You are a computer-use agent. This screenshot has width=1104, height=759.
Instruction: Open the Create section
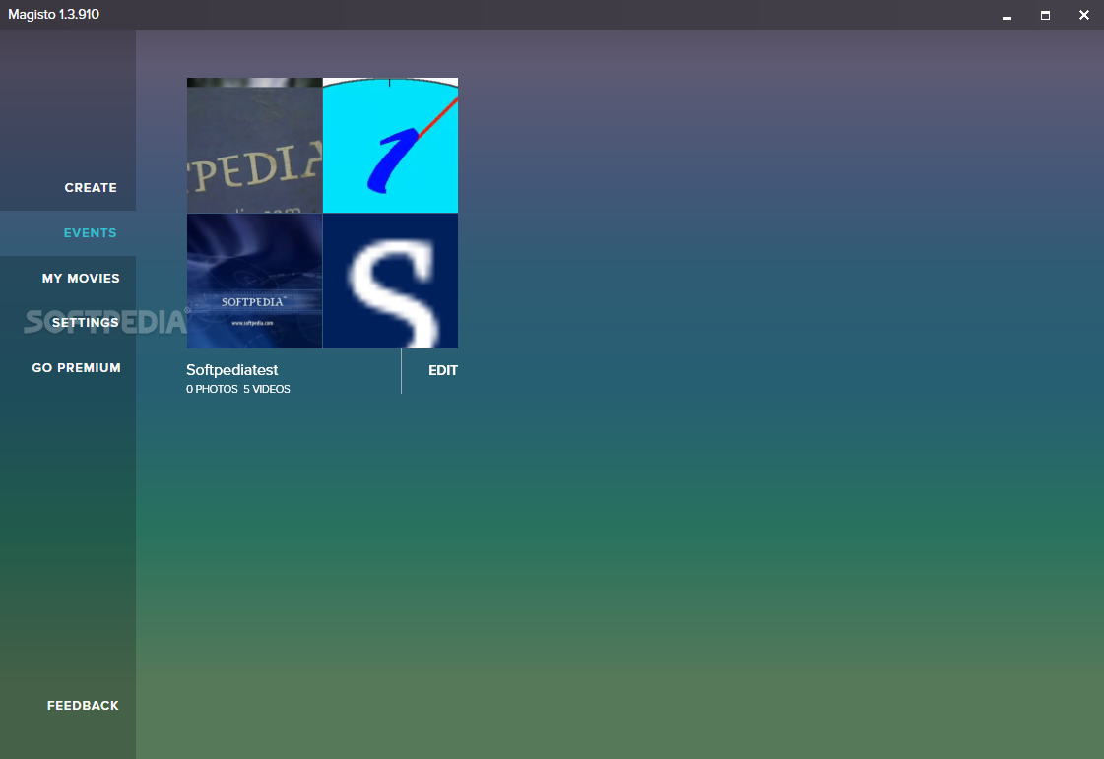tap(91, 187)
